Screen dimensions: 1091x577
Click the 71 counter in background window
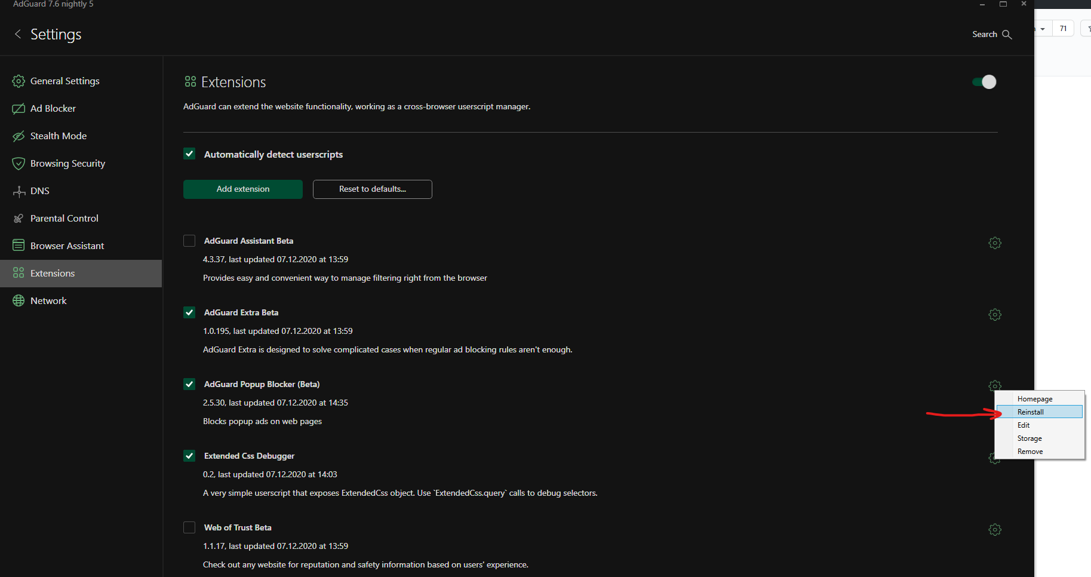tap(1063, 29)
